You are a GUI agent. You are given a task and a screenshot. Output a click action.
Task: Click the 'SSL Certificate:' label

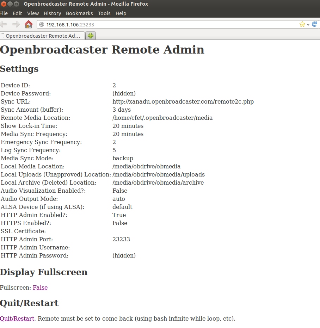[23, 231]
